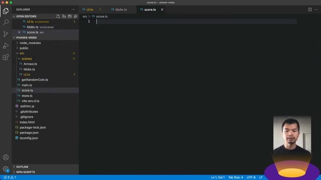Open main.ts file
Image resolution: width=321 pixels, height=180 pixels.
tap(45, 85)
